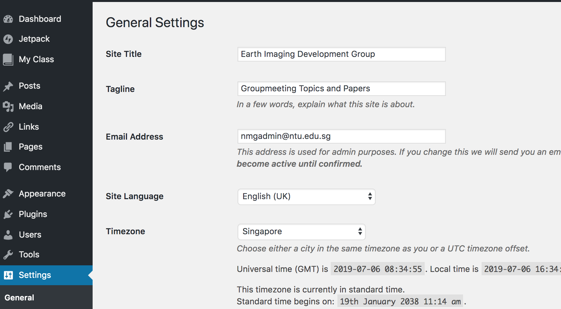Screen dimensions: 561x309
Task: Click the Links chain icon
Action: point(8,127)
